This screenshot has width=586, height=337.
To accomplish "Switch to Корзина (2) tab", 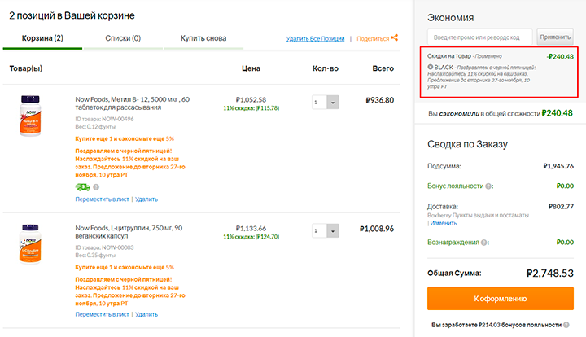I will (42, 38).
